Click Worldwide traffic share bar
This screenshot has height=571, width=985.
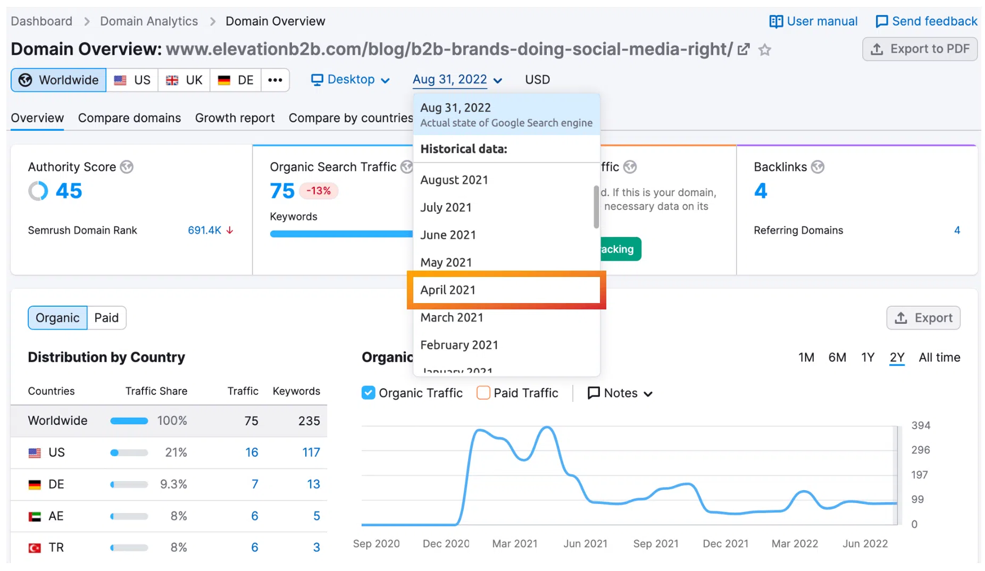[129, 421]
